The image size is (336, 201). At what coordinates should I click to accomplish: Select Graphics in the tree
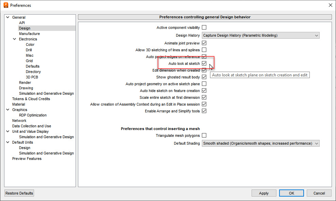pyautogui.click(x=20, y=110)
